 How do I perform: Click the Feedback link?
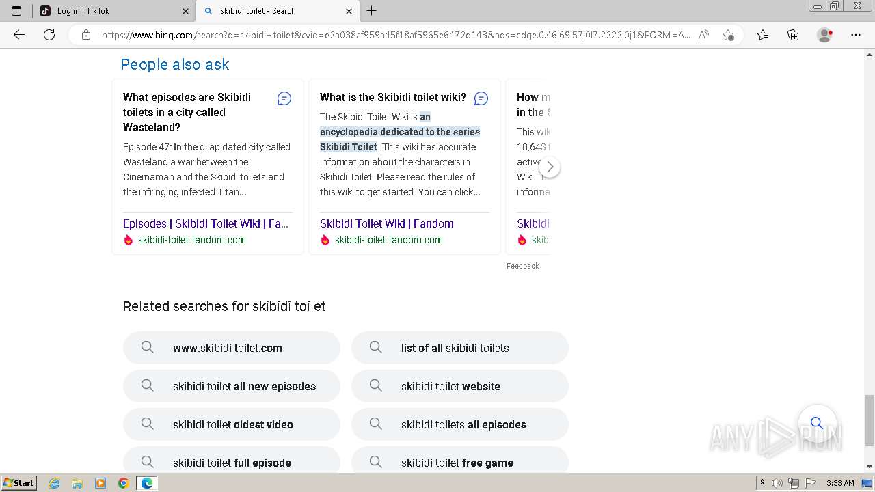[523, 266]
